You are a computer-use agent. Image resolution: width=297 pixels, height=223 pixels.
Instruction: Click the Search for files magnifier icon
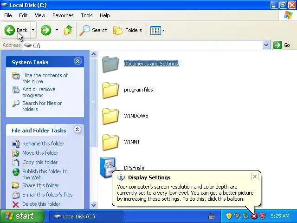click(16, 104)
